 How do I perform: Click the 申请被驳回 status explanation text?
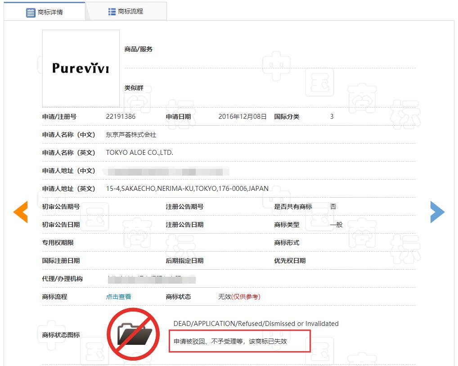pyautogui.click(x=230, y=341)
